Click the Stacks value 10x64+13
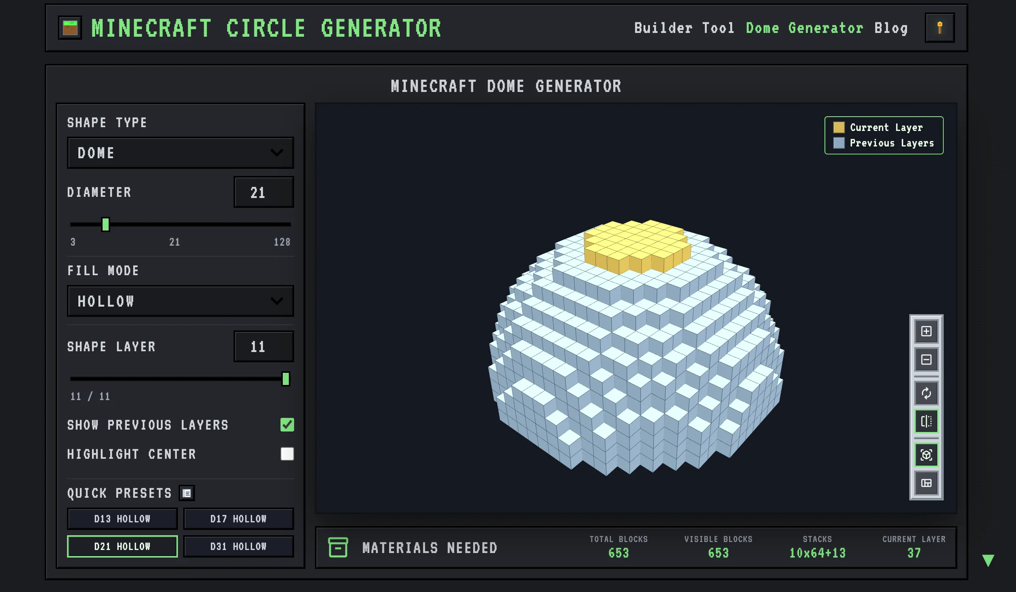This screenshot has width=1016, height=592. click(817, 553)
